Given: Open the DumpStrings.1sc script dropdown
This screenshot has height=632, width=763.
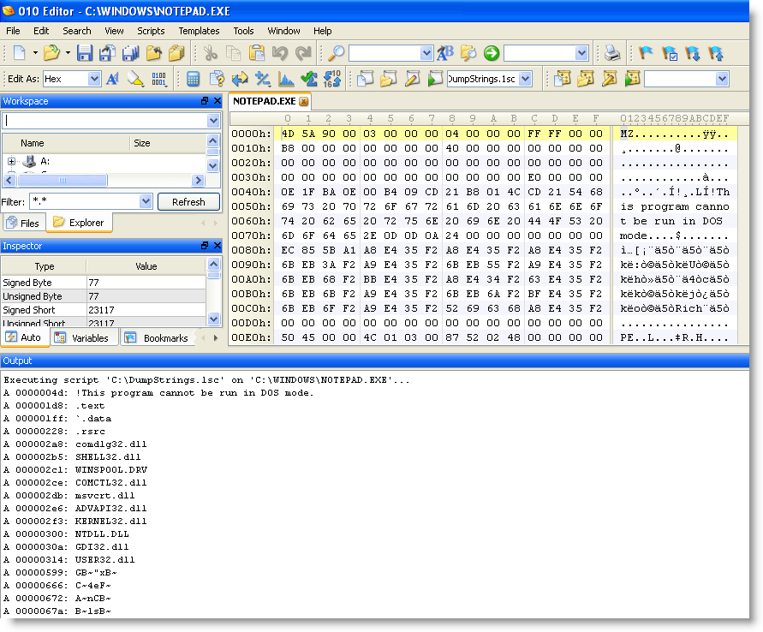Looking at the screenshot, I should [525, 79].
